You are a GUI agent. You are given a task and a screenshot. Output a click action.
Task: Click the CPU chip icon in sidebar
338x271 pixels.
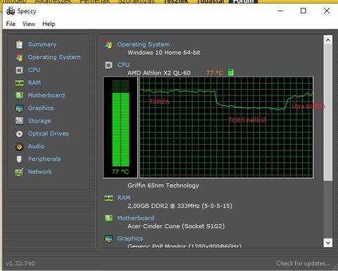(x=19, y=70)
